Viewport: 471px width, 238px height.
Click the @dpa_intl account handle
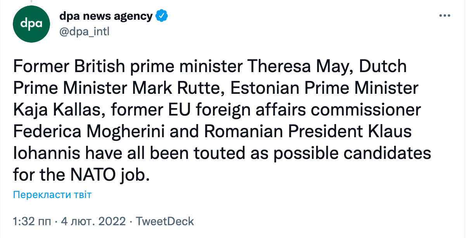84,31
